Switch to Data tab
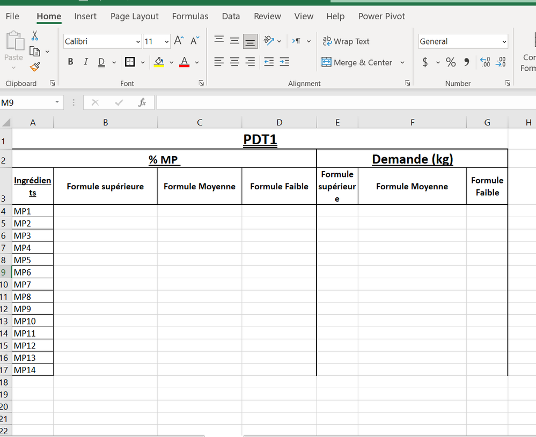The width and height of the screenshot is (536, 437). pyautogui.click(x=231, y=17)
